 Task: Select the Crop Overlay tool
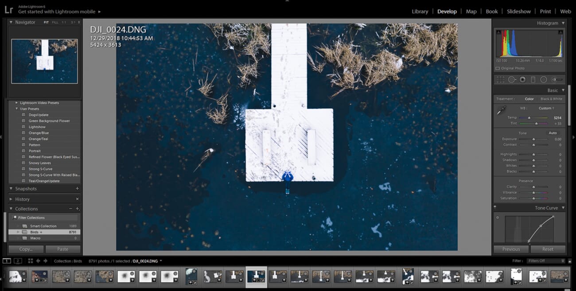[x=500, y=80]
